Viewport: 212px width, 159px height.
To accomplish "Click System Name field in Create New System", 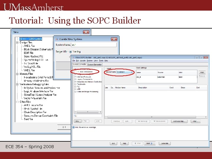I will (x=94, y=45).
